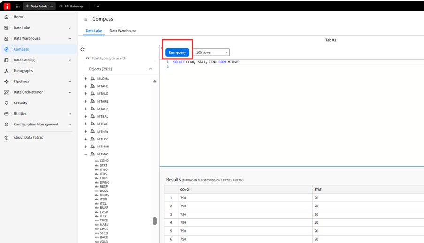
Task: Click the Run query button
Action: [x=177, y=52]
